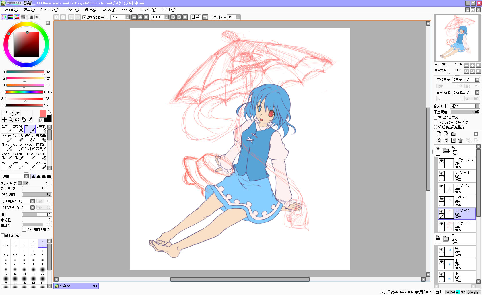This screenshot has height=295, width=482.
Task: Adjust the ブラシ濃度 brush density slider
Action: tap(37, 195)
